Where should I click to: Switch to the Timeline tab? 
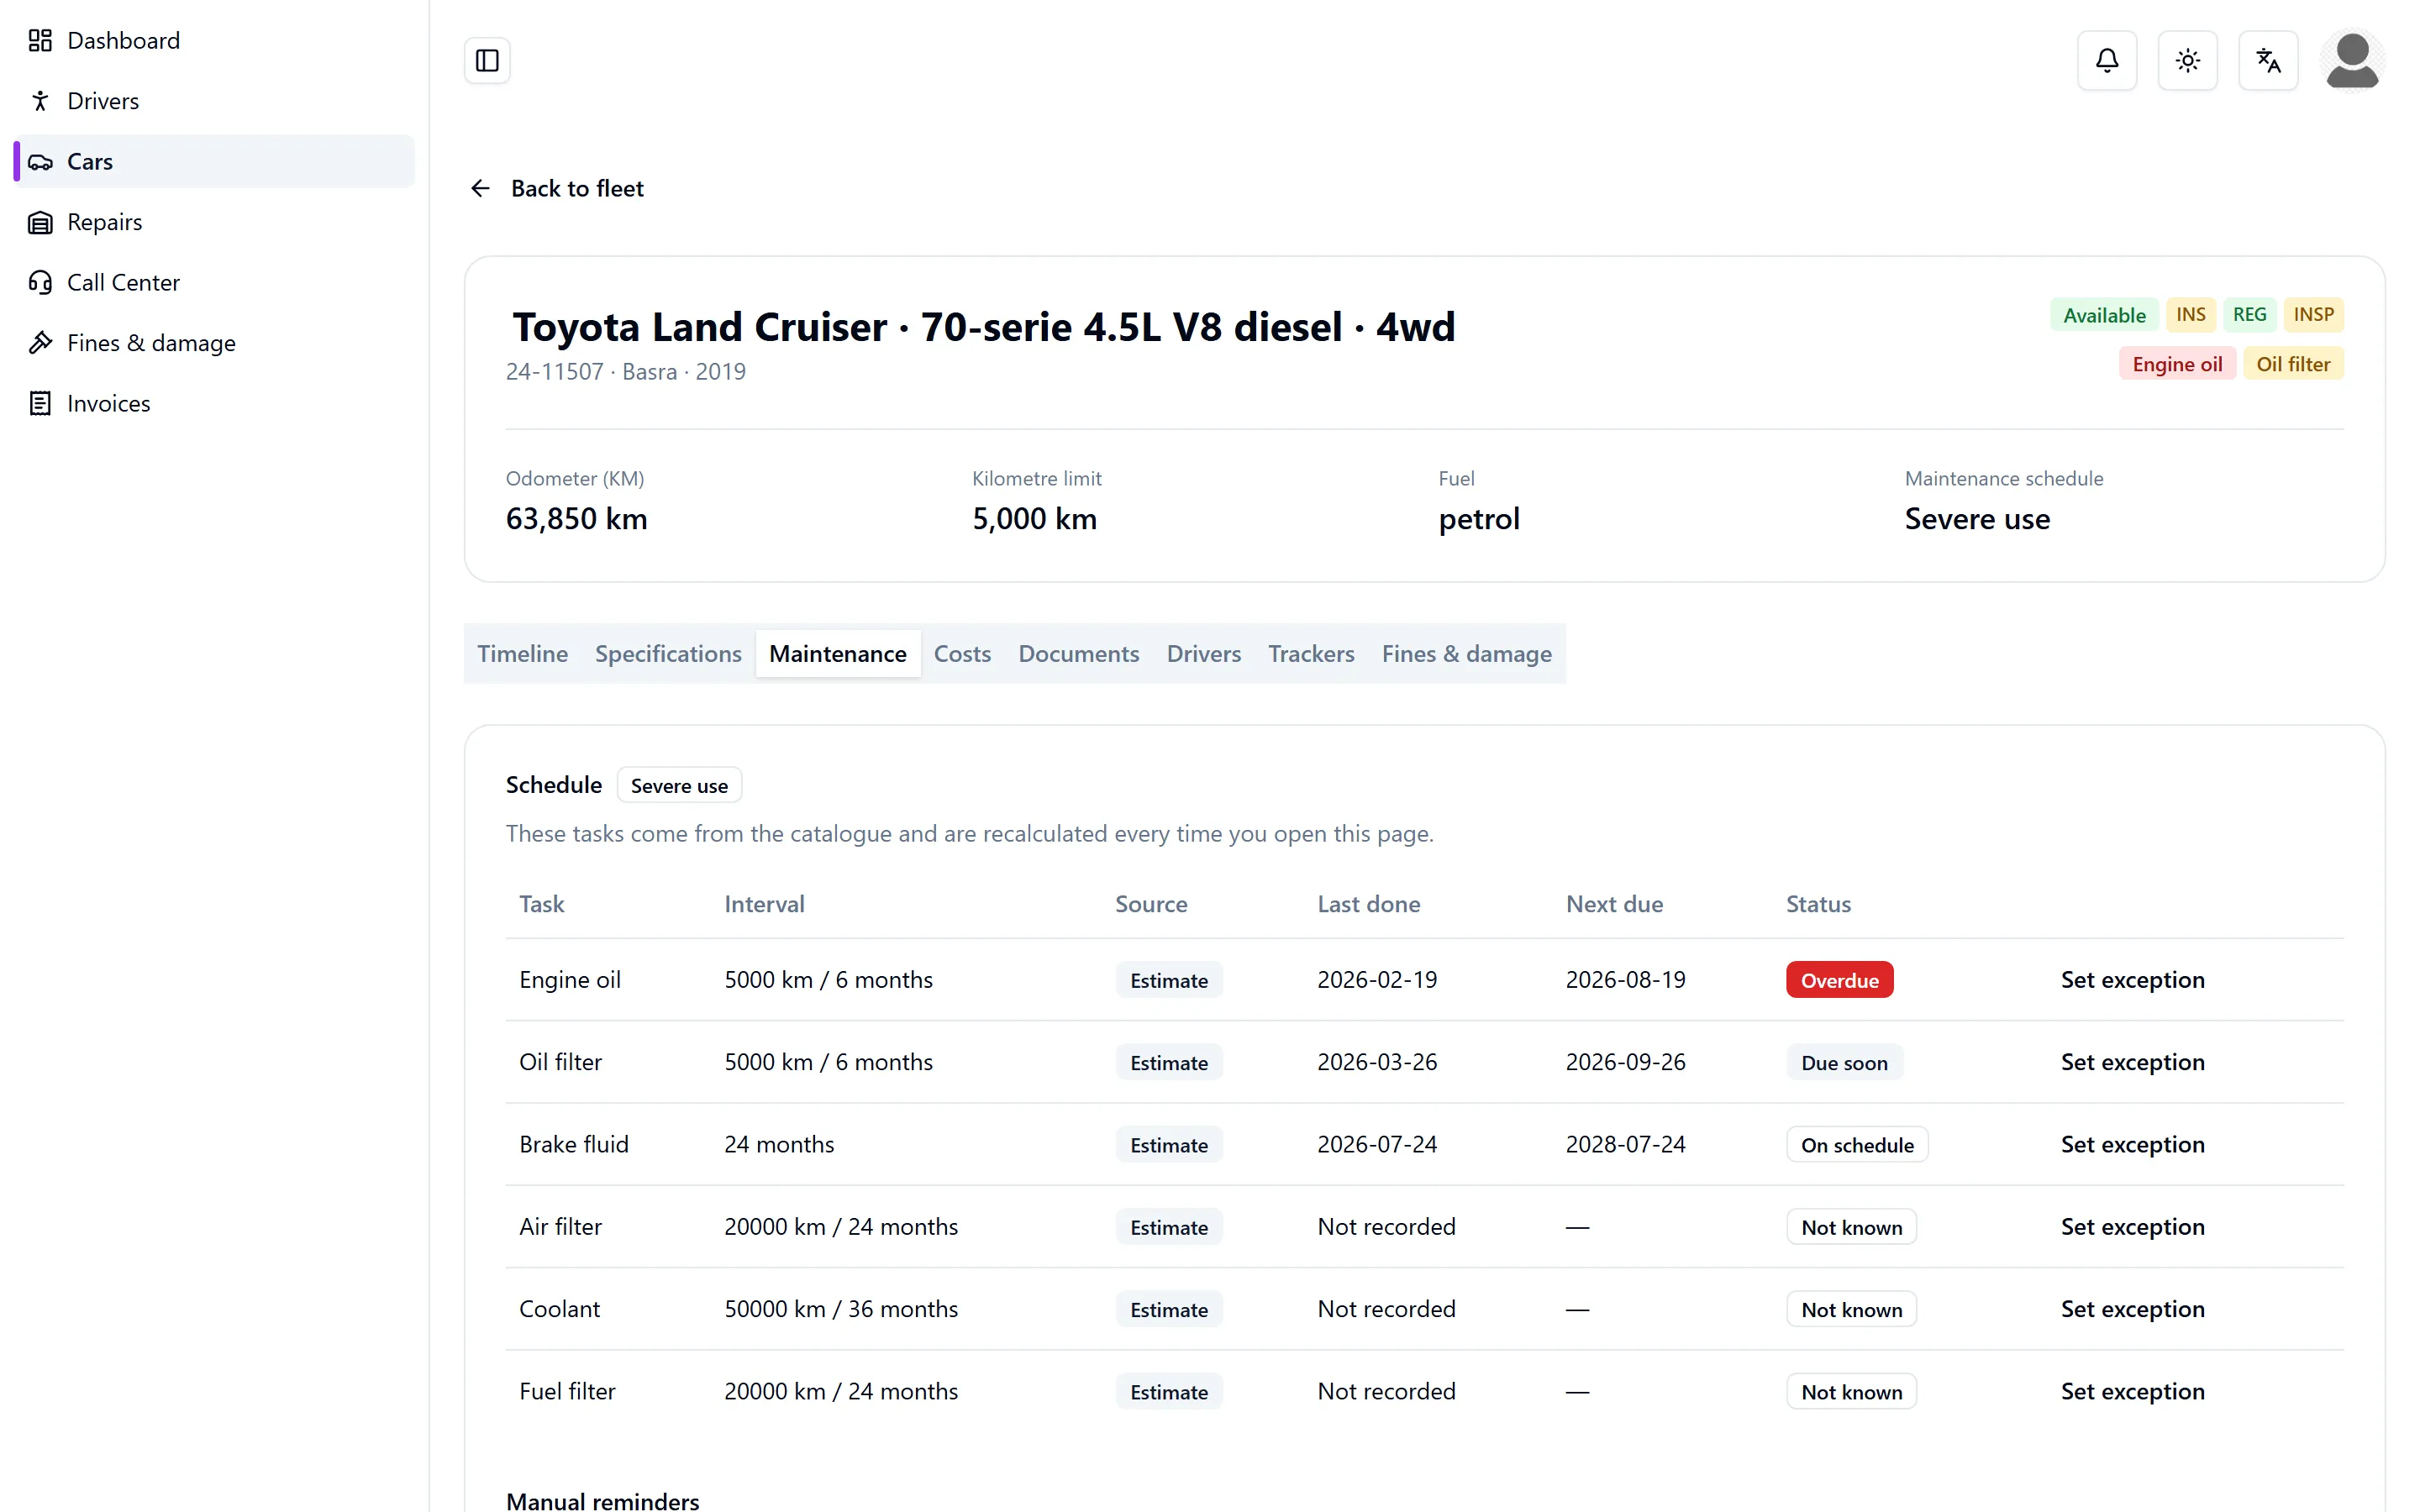[x=522, y=654]
